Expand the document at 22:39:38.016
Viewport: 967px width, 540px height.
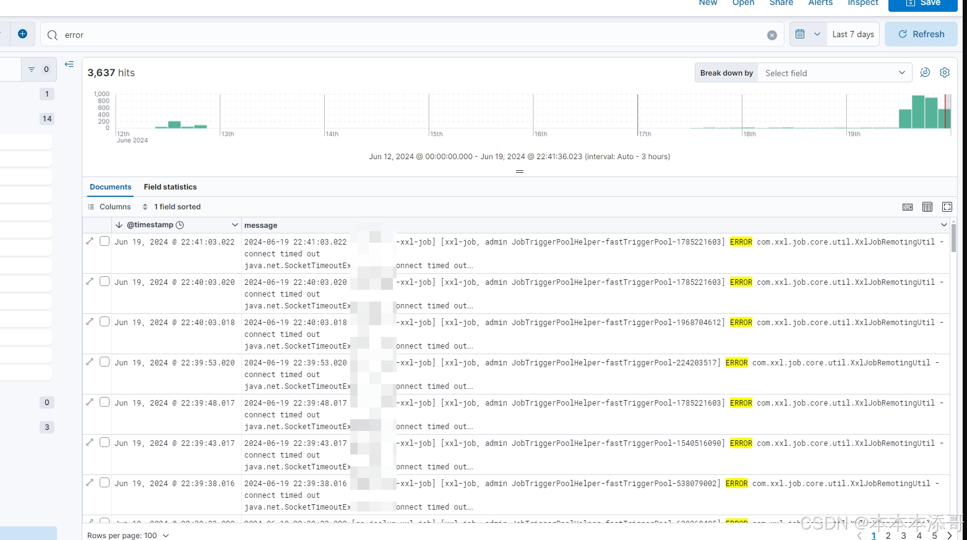coord(90,482)
